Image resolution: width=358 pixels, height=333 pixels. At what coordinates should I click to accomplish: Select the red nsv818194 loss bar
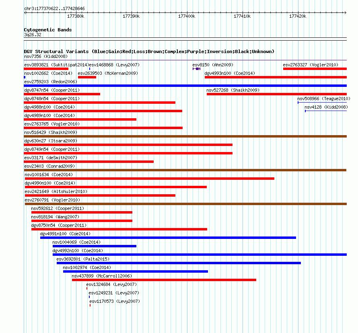82,221
